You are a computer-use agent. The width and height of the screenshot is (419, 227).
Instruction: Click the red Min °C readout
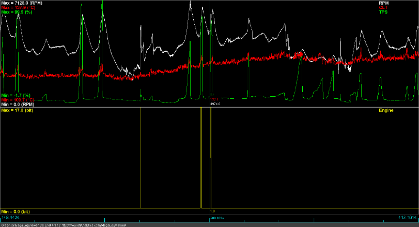coord(19,99)
